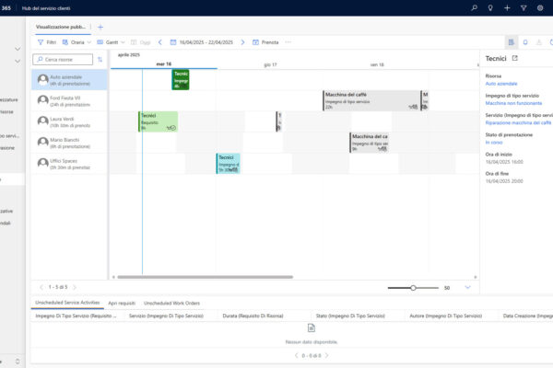Collapse the bottom panel chevron

[x=467, y=287]
